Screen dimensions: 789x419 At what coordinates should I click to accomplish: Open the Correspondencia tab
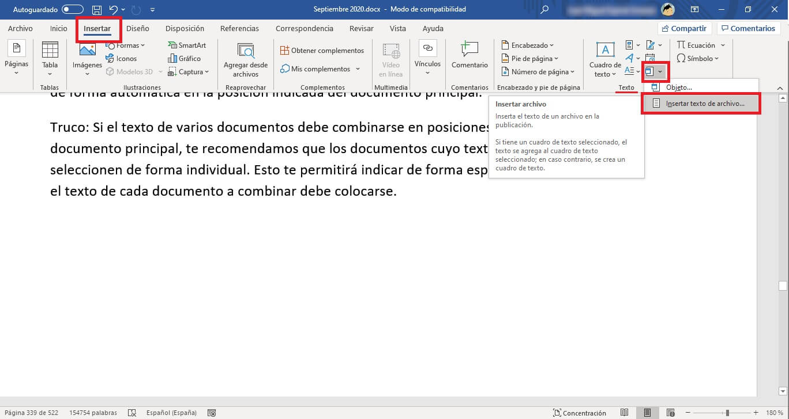[x=304, y=28]
